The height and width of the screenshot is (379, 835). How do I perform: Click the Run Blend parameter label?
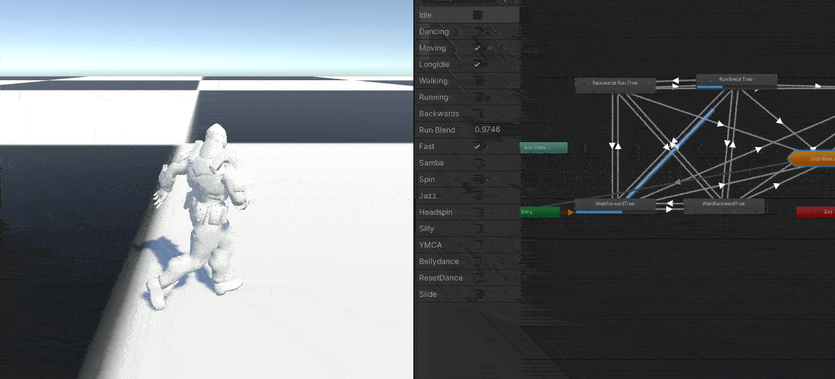click(x=437, y=129)
